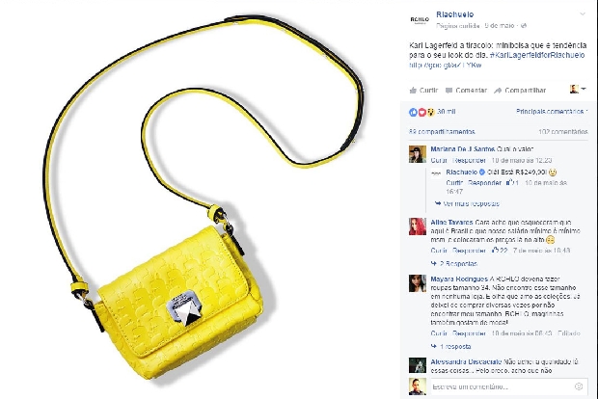Open the reactions summary showing 30 mil

click(432, 112)
